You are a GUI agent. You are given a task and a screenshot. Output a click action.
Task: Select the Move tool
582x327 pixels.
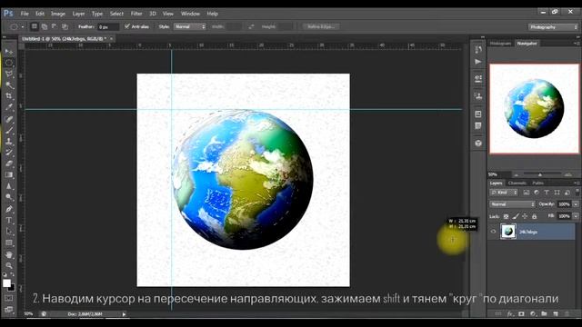coord(9,51)
